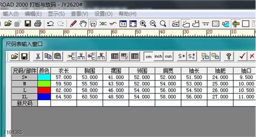
Task: Activate the hand pan tool
Action: pos(83,24)
